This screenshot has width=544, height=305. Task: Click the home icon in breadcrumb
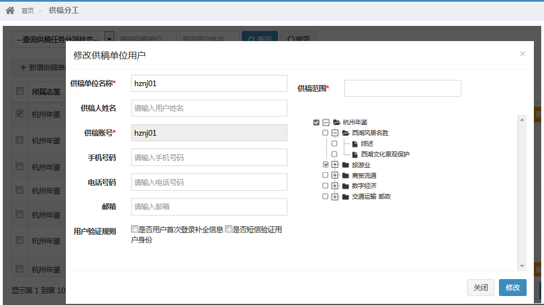tap(10, 10)
